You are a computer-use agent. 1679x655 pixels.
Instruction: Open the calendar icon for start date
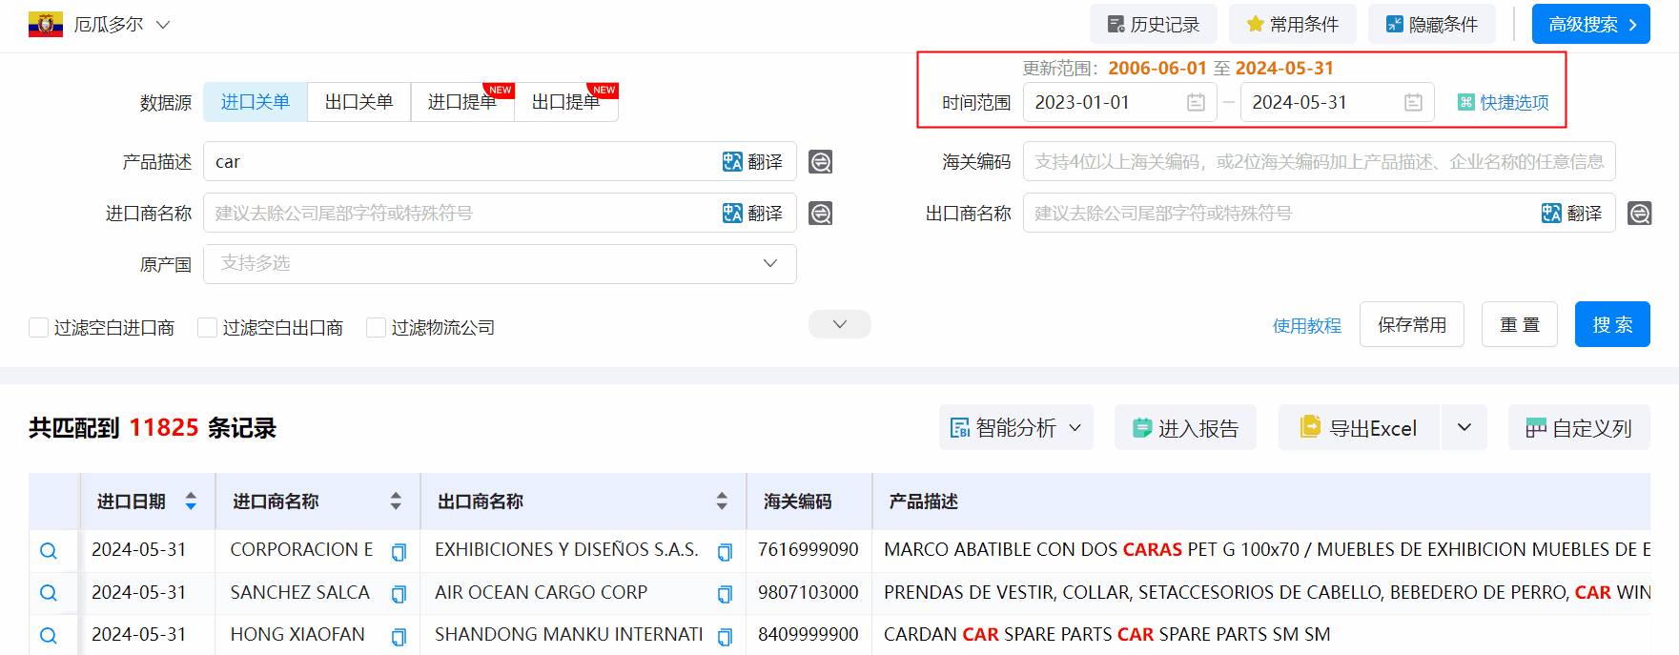[x=1196, y=102]
